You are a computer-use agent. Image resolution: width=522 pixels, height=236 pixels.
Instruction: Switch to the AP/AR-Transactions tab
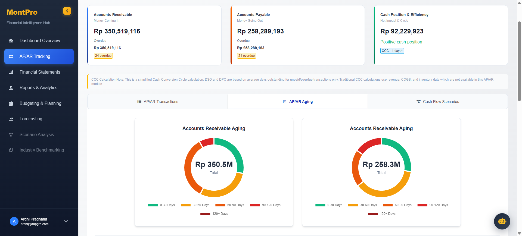point(157,102)
